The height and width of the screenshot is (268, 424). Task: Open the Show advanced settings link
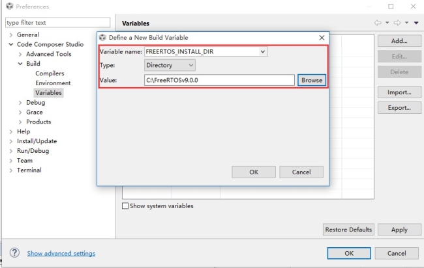tap(61, 253)
